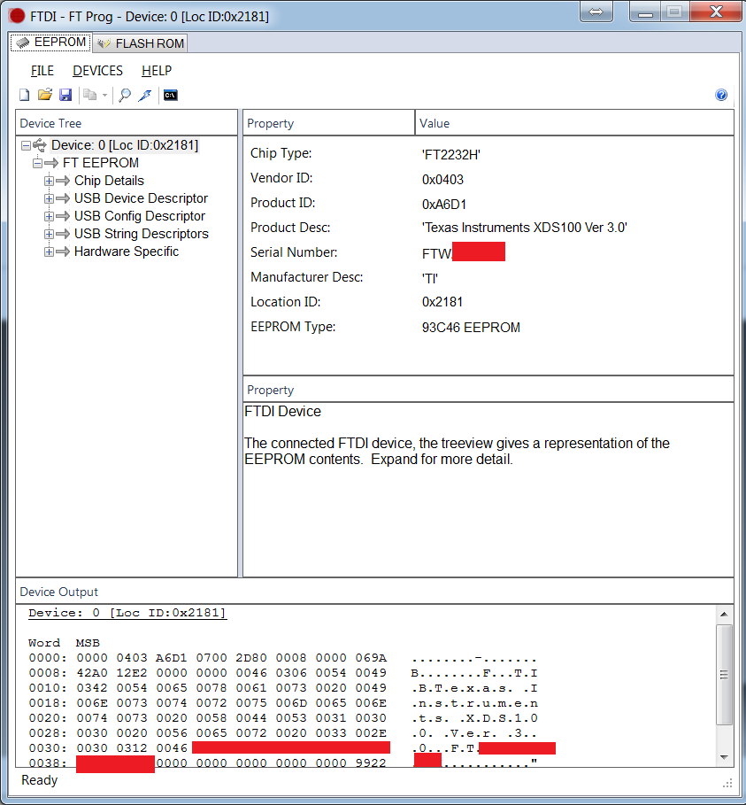Open the command line console icon
This screenshot has height=805, width=746.
170,95
